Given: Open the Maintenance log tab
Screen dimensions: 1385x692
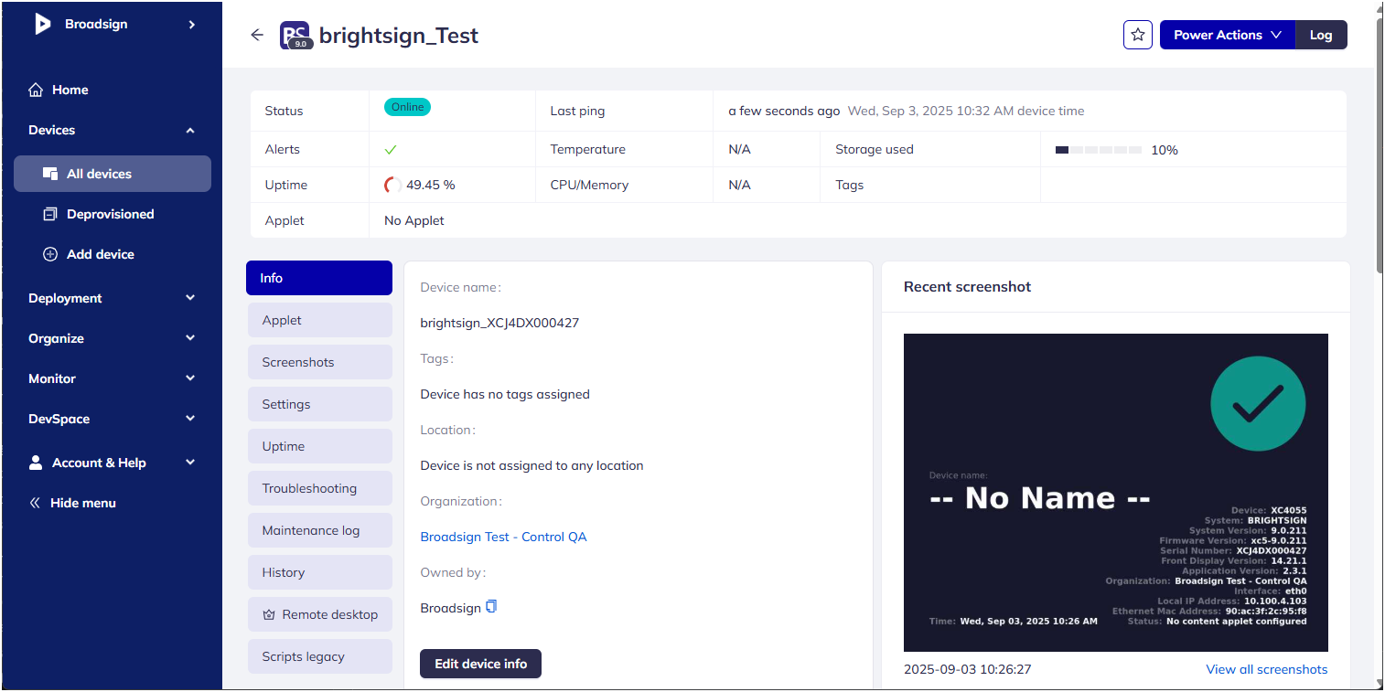Looking at the screenshot, I should (319, 530).
